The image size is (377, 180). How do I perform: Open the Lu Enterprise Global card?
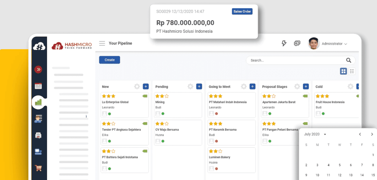pos(125,105)
